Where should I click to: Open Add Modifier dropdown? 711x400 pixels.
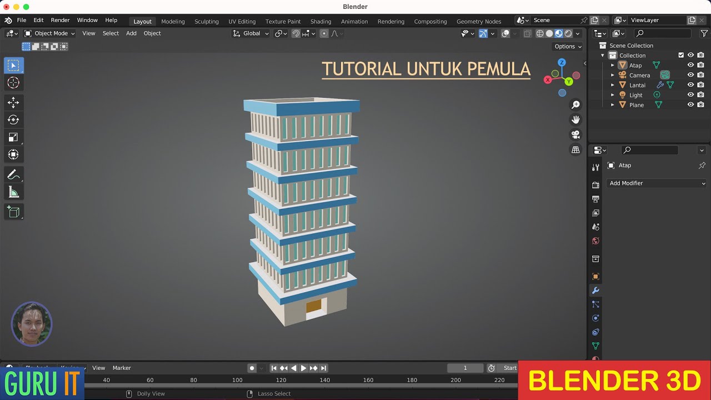[657, 183]
